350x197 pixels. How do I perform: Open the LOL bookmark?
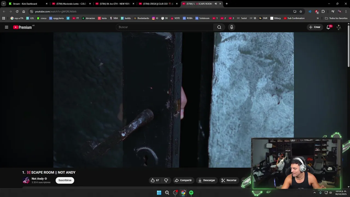click(x=30, y=18)
